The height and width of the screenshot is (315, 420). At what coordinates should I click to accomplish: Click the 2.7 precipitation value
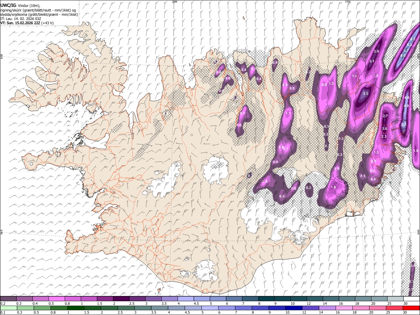[x=386, y=116]
